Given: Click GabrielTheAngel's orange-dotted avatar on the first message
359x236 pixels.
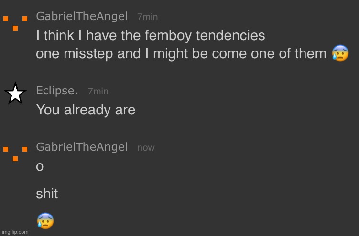Looking at the screenshot, I should pyautogui.click(x=15, y=23).
